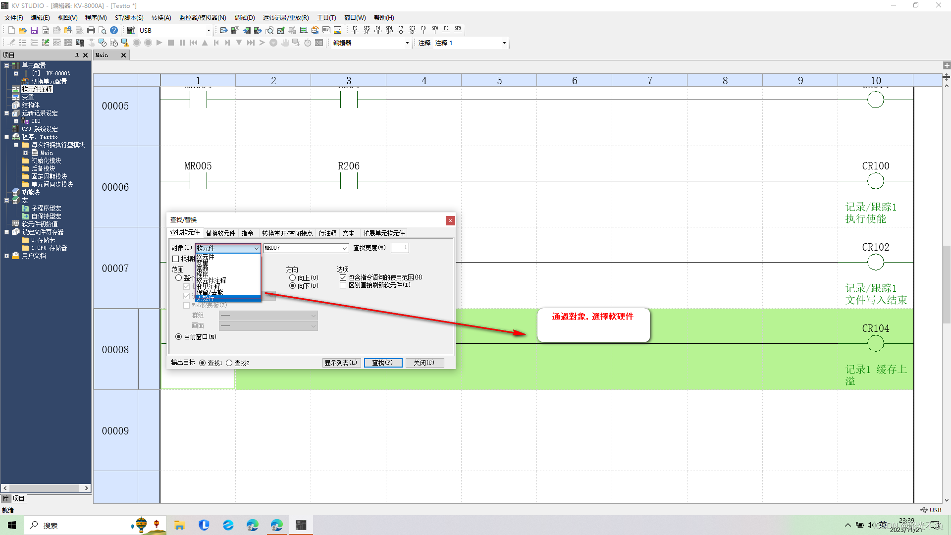951x535 pixels.
Task: Switch to 替换软元件 tab
Action: coord(220,233)
